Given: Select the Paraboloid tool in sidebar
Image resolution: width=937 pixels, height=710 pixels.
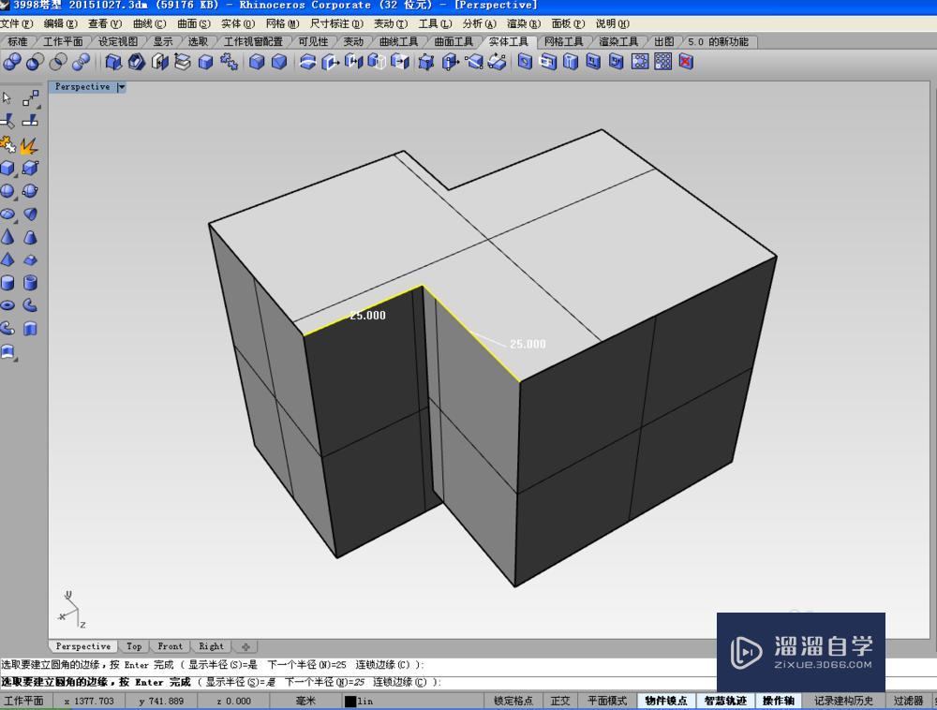Looking at the screenshot, I should 30,214.
